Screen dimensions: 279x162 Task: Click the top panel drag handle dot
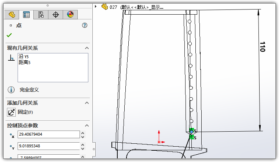48,5
